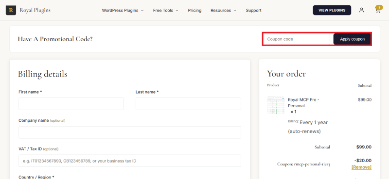Click the "Your order" heading
This screenshot has width=389, height=179.
(x=286, y=74)
